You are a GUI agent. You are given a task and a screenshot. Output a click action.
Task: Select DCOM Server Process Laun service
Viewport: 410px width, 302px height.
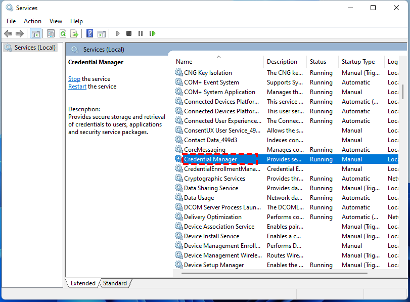[x=286, y=207]
